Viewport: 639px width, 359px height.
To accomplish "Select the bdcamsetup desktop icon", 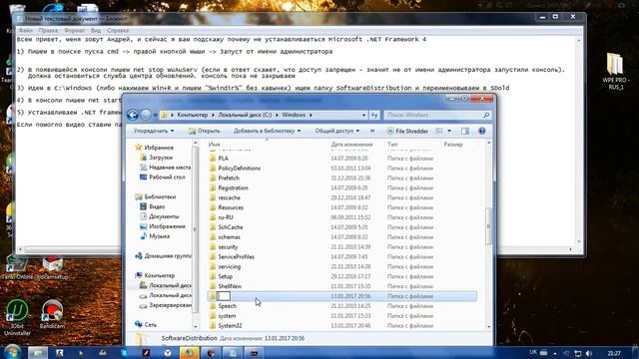I will tap(53, 267).
